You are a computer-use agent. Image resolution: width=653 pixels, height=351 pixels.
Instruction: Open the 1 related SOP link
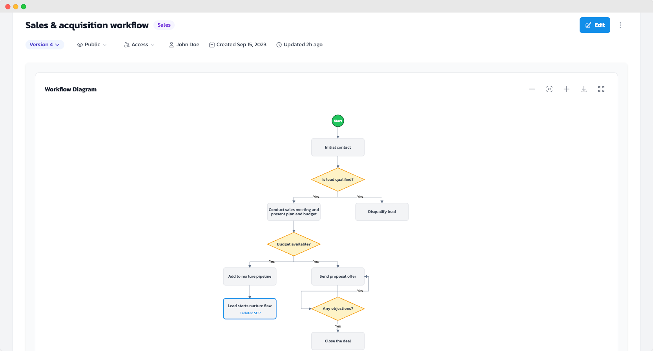[x=250, y=313]
